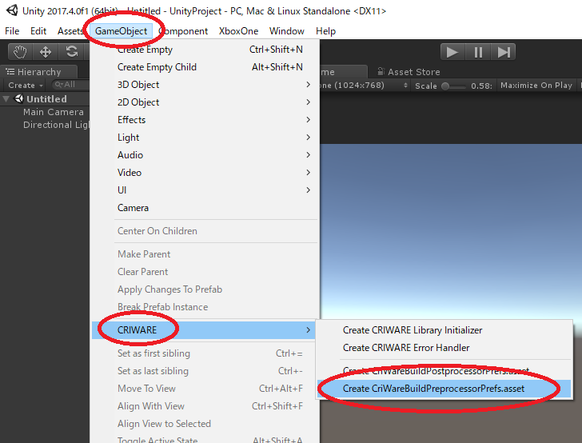The image size is (582, 443).
Task: Select the Move tool in toolbar
Action: (46, 52)
